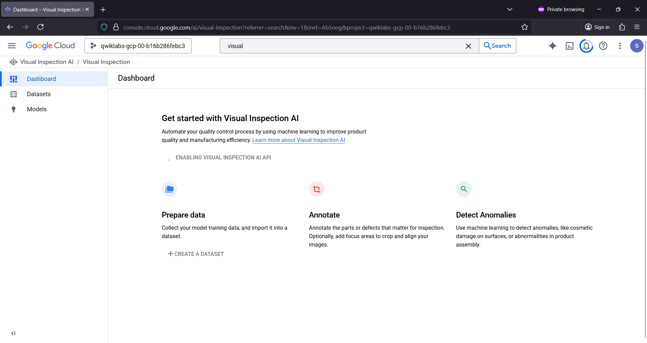Open Learn more about Visual Inspection AI link
Image resolution: width=647 pixels, height=343 pixels.
[299, 140]
